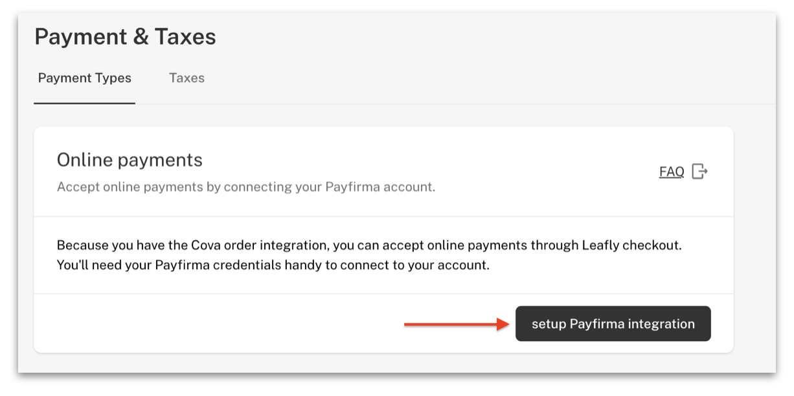Click the external link icon beside FAQ
The width and height of the screenshot is (794, 396).
(x=699, y=171)
